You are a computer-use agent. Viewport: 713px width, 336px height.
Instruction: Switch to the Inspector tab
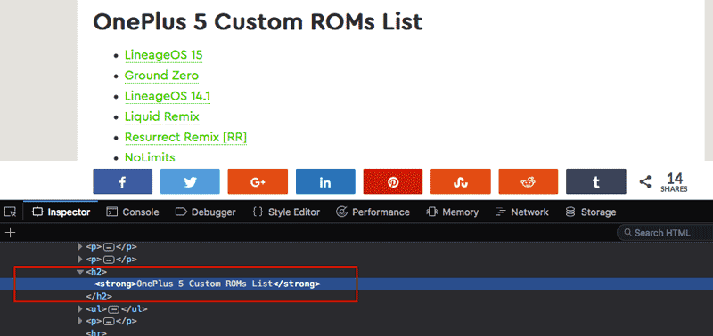[x=61, y=212]
